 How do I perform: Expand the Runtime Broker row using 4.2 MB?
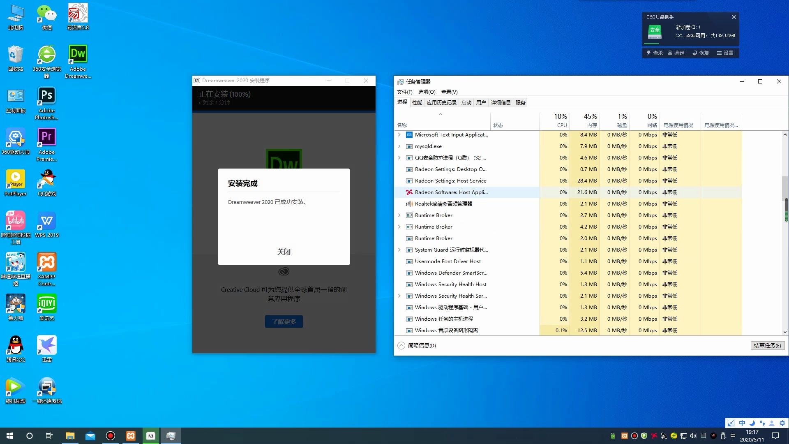point(399,227)
